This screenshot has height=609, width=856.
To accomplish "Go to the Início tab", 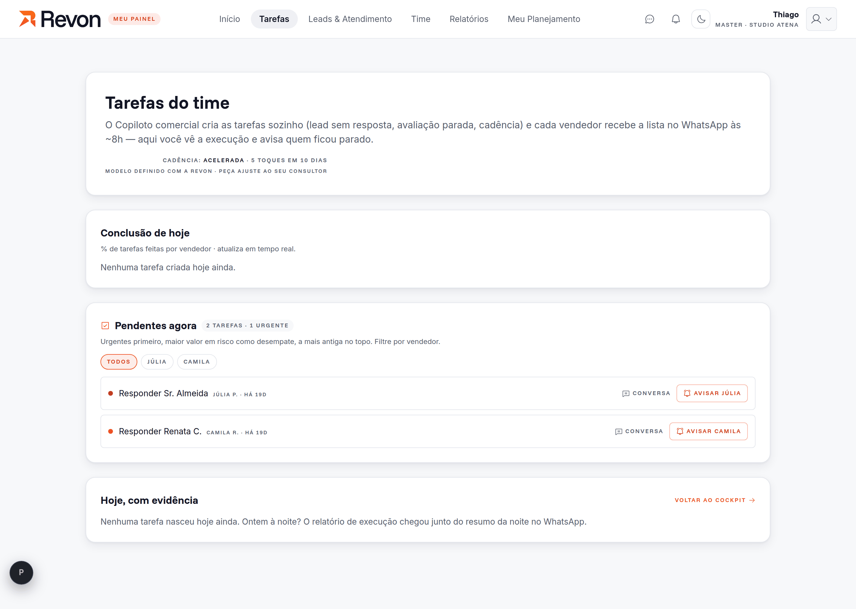I will click(x=229, y=19).
